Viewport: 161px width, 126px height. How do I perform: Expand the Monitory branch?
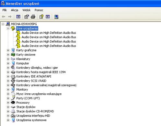pyautogui.click(x=8, y=90)
